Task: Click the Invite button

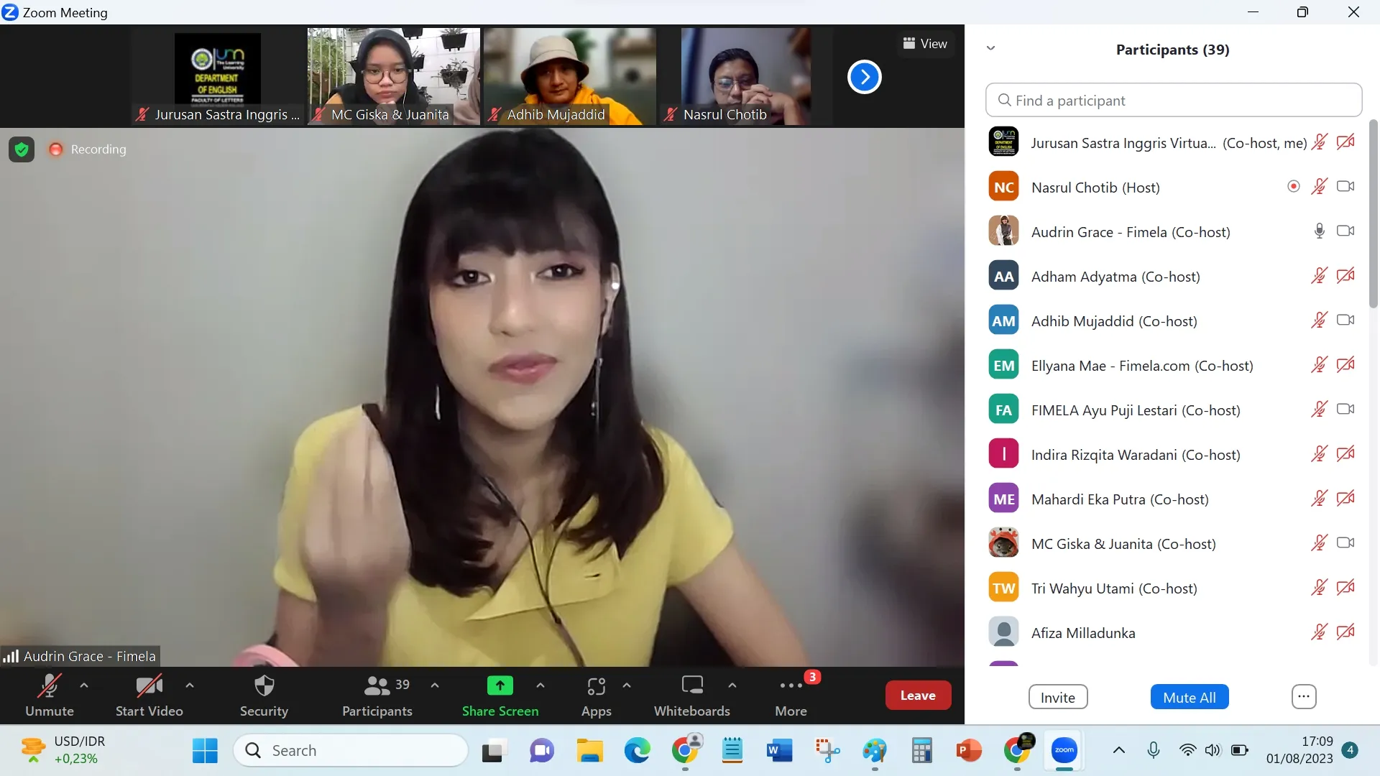Action: click(1058, 697)
